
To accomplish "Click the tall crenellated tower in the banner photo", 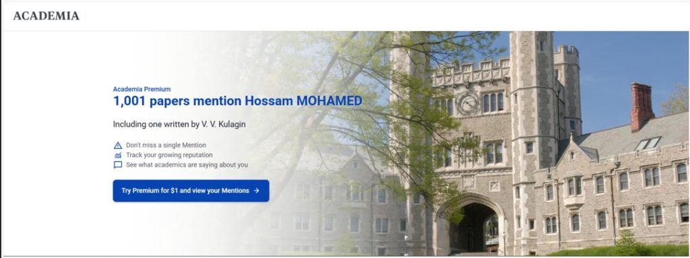I will [x=534, y=141].
